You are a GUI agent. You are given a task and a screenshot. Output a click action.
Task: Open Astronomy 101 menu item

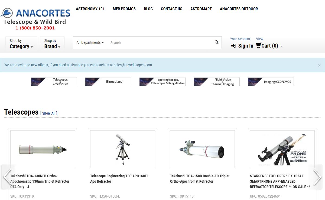[90, 9]
